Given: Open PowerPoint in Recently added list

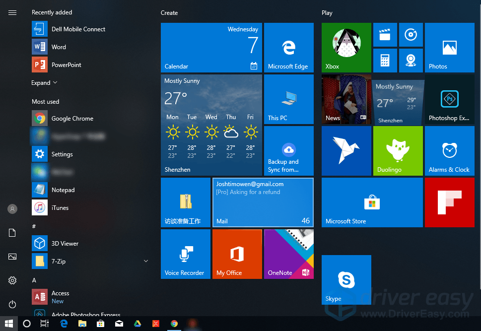Looking at the screenshot, I should [x=89, y=65].
